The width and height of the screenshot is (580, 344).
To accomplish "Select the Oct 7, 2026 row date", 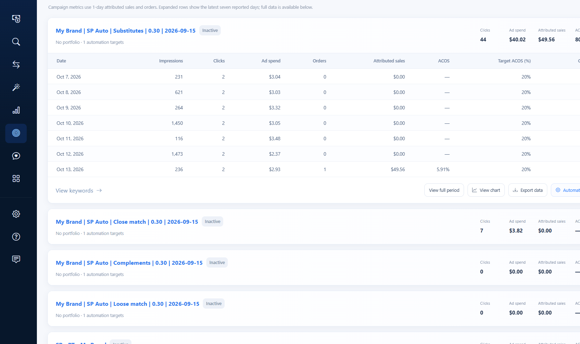I will 69,77.
